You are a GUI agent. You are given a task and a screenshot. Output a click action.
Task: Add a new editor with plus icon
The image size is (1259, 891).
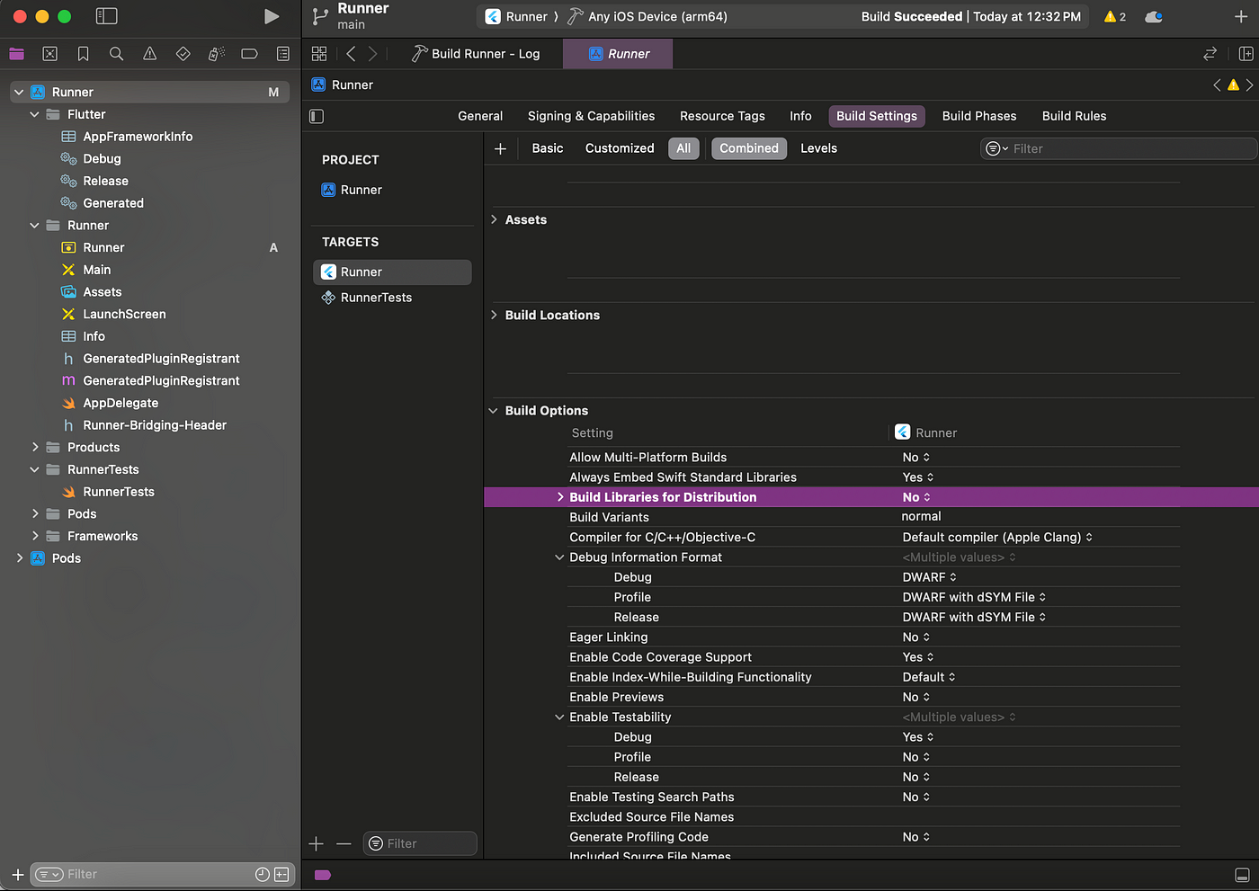(1241, 16)
